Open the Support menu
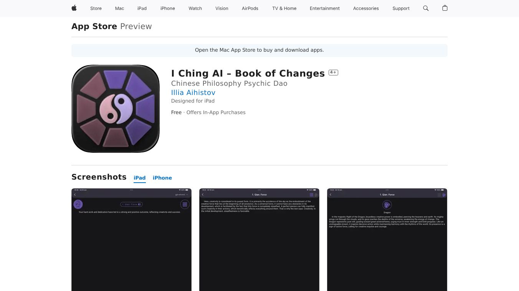 point(401,8)
